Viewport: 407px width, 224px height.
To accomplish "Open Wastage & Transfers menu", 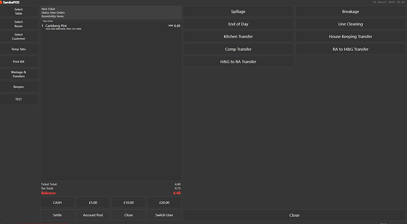I will 19,74.
